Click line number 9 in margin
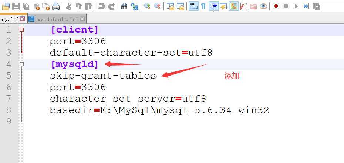 pyautogui.click(x=9, y=121)
